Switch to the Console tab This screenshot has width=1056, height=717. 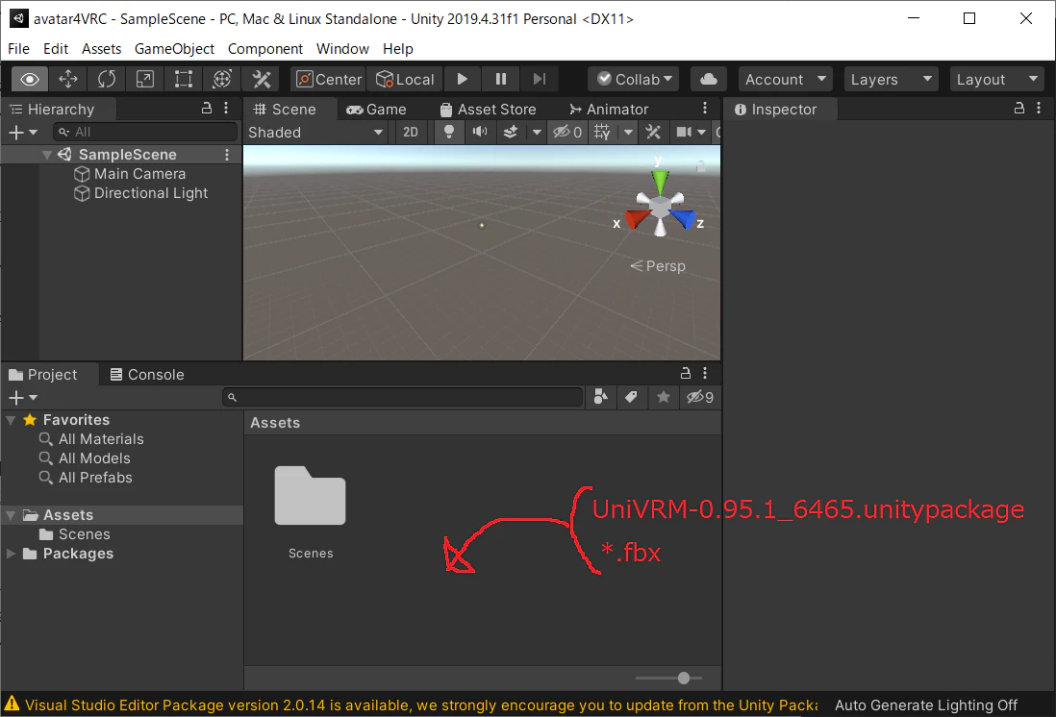coord(147,374)
